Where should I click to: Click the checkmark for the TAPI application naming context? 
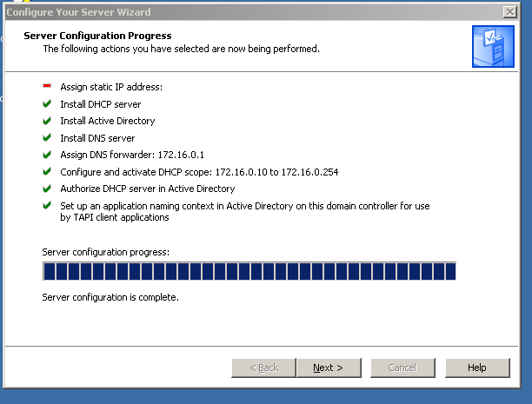pyautogui.click(x=47, y=206)
